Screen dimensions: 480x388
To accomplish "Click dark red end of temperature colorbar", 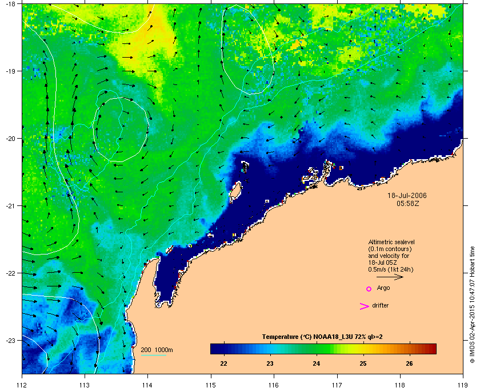I will click(432, 349).
